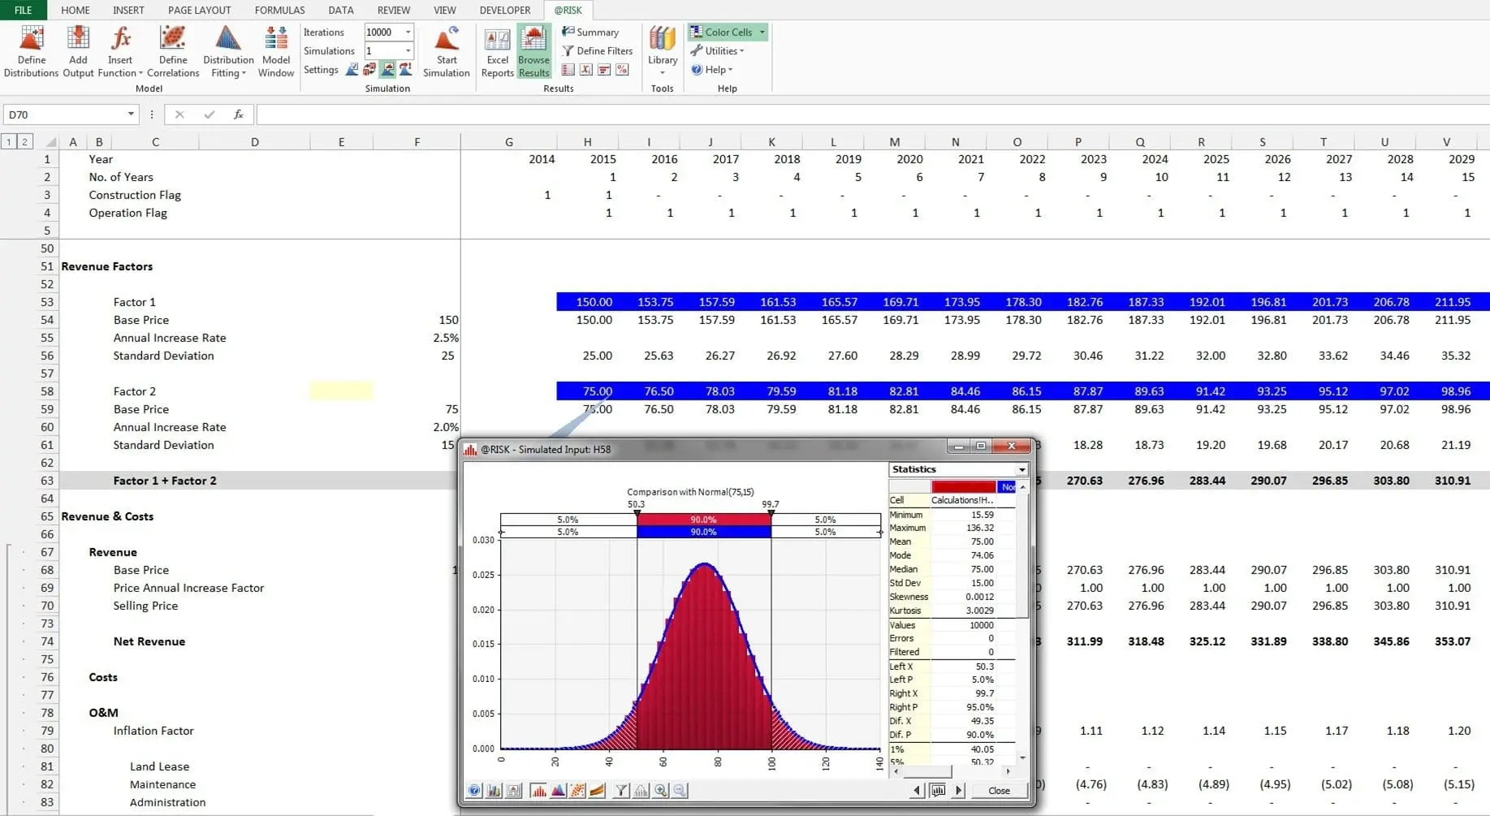Viewport: 1490px width, 816px height.
Task: Open the FILE menu
Action: pyautogui.click(x=23, y=11)
